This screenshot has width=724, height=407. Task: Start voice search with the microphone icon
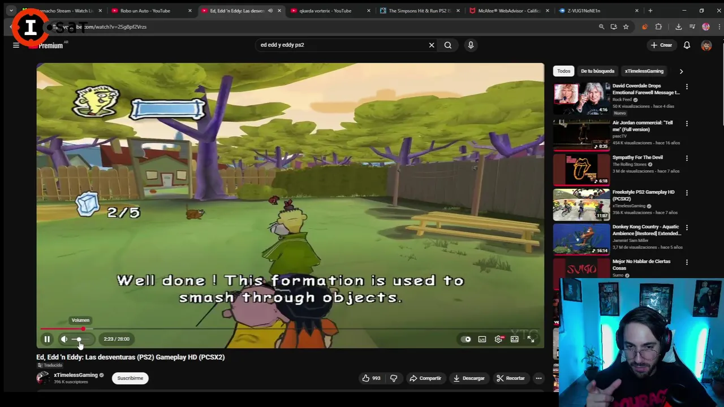coord(471,45)
